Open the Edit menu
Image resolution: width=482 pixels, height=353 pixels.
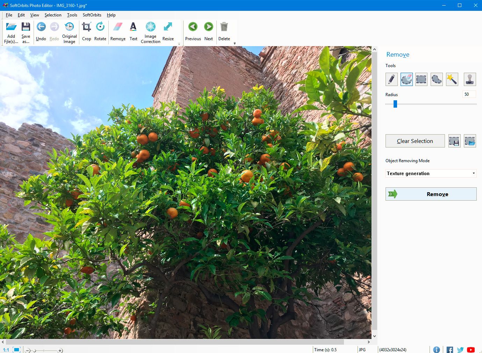point(21,15)
